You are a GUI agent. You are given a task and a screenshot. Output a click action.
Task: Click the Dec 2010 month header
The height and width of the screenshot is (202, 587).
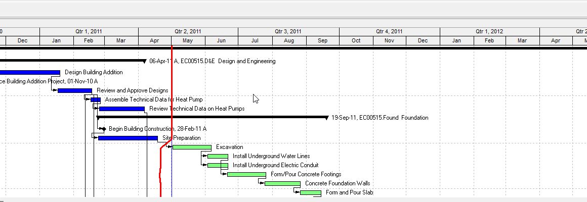(x=22, y=41)
